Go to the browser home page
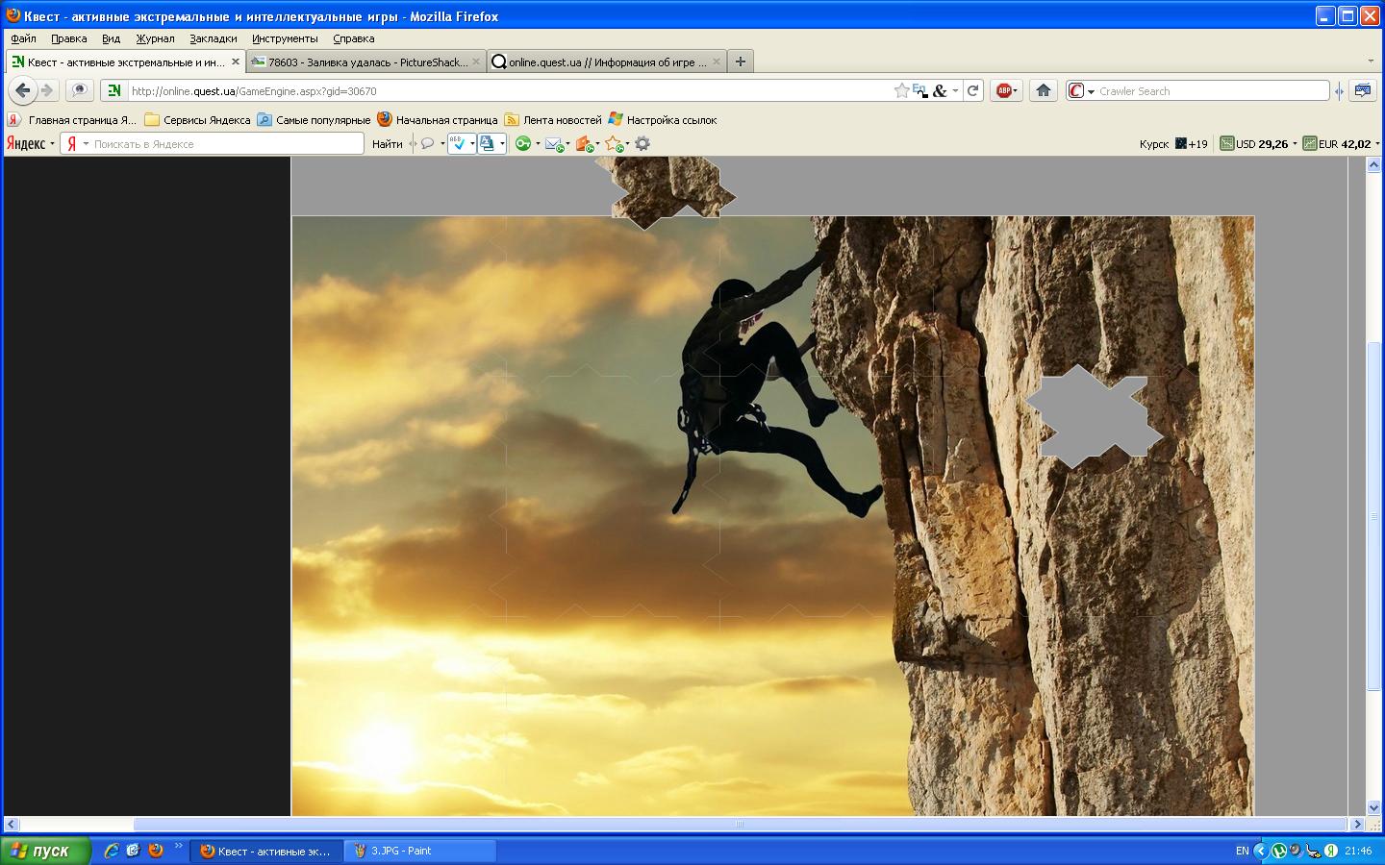The image size is (1385, 865). 1044,90
